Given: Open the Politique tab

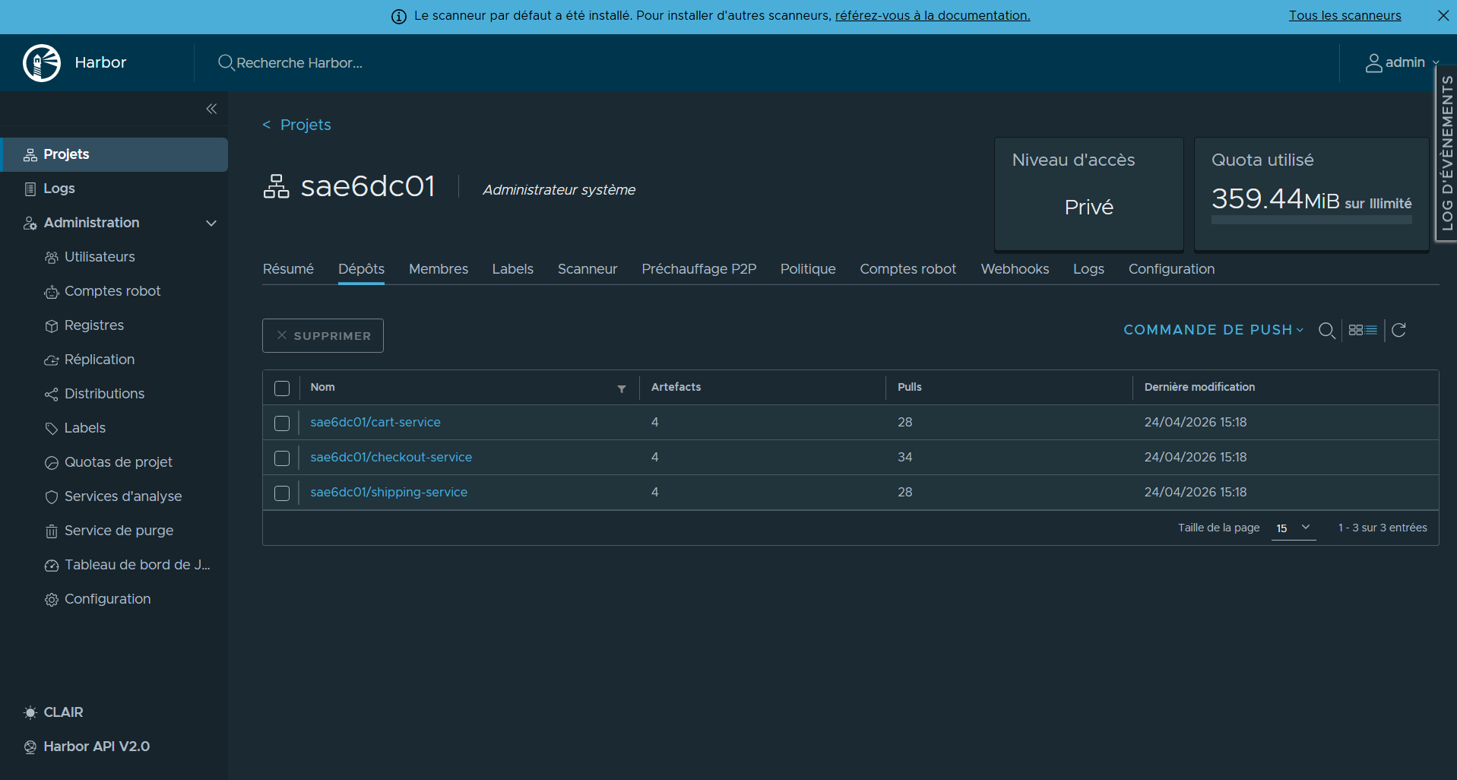Looking at the screenshot, I should click(x=808, y=269).
